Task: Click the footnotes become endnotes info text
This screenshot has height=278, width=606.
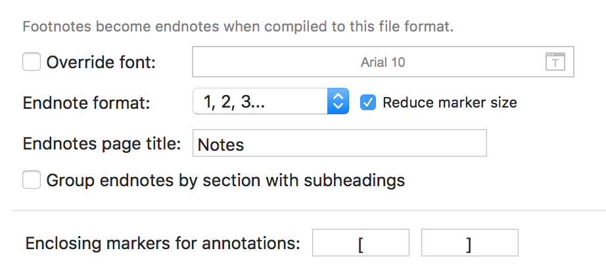Action: coord(238,27)
